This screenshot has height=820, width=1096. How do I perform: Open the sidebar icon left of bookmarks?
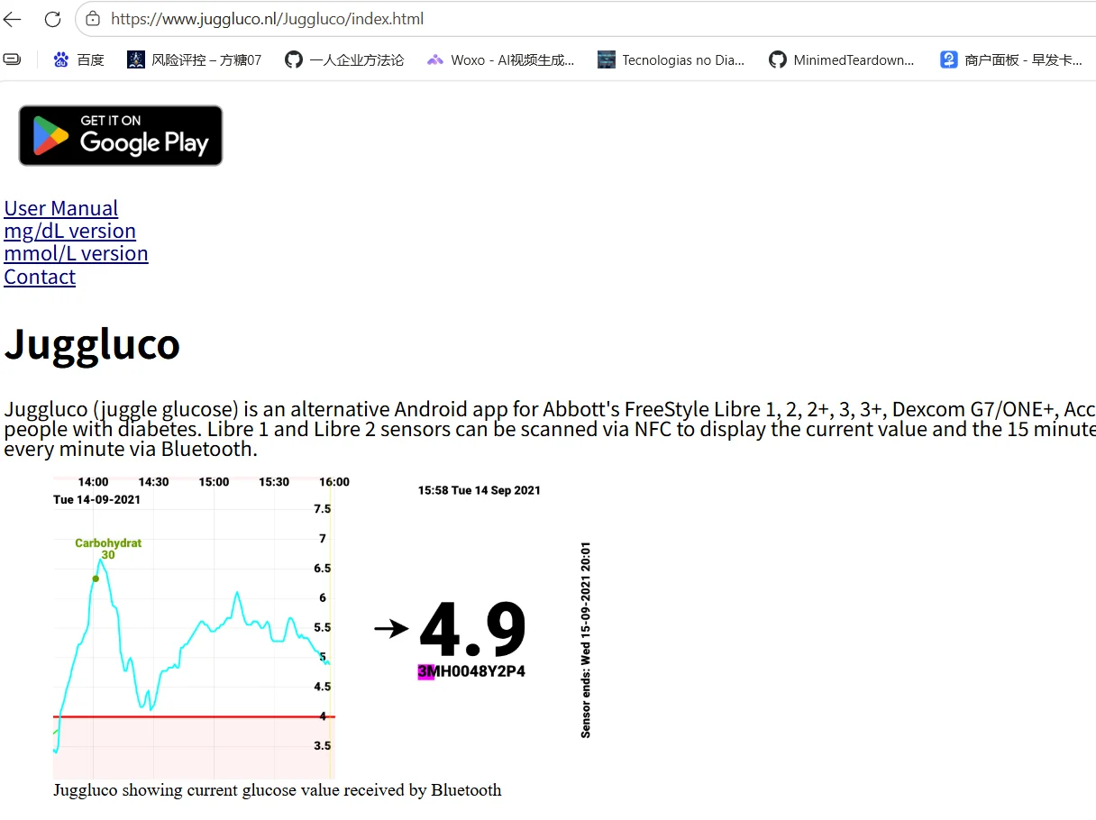click(x=13, y=59)
